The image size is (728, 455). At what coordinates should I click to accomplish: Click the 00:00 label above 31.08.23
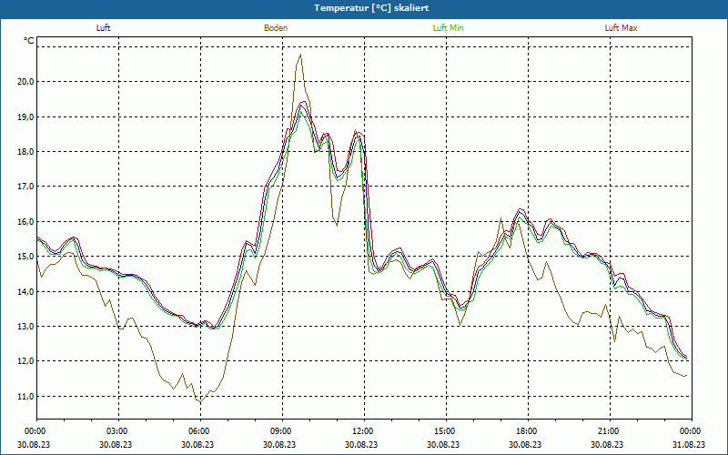click(x=689, y=431)
